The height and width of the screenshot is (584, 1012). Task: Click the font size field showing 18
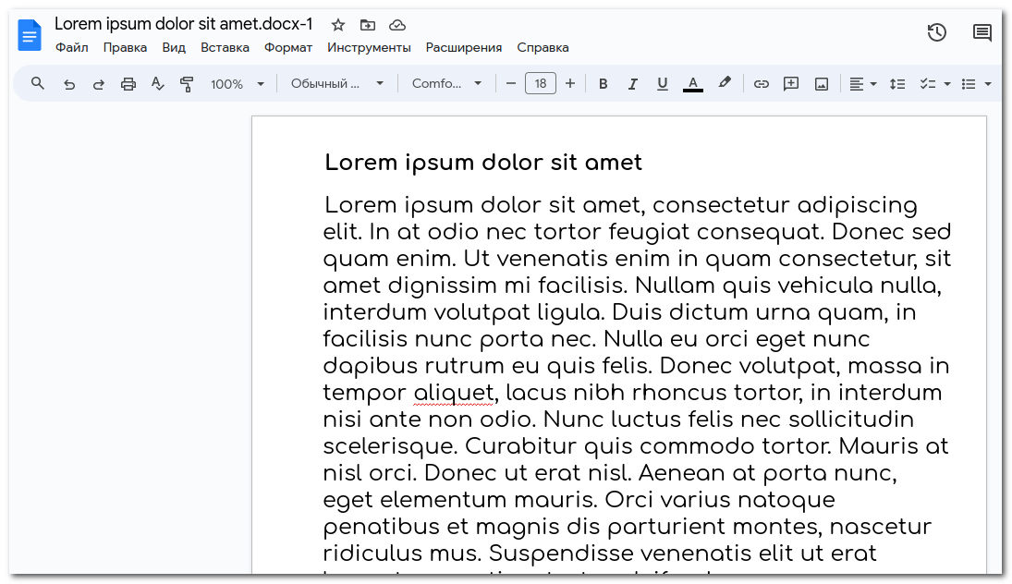tap(541, 83)
